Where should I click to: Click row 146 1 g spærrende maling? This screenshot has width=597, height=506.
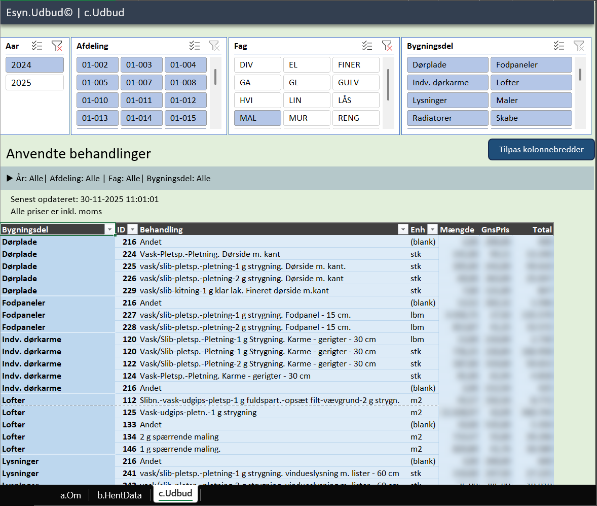tap(277, 449)
